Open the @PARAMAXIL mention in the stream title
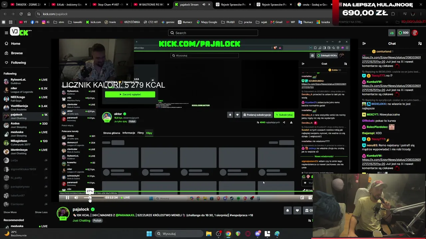 (125, 215)
